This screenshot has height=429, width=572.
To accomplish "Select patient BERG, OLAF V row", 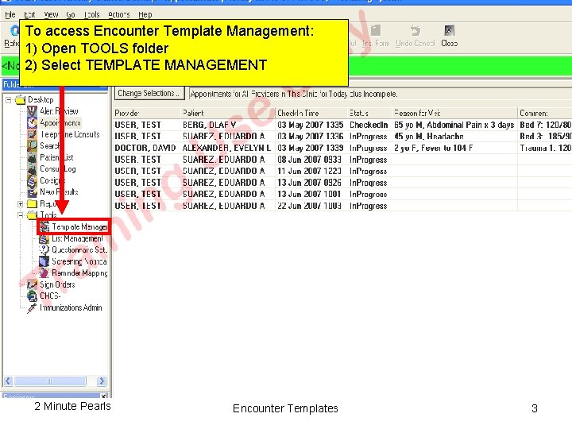I will click(x=342, y=125).
